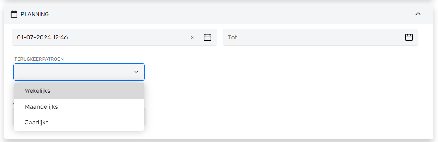
Task: Clear the start date with the X icon
Action: 192,37
